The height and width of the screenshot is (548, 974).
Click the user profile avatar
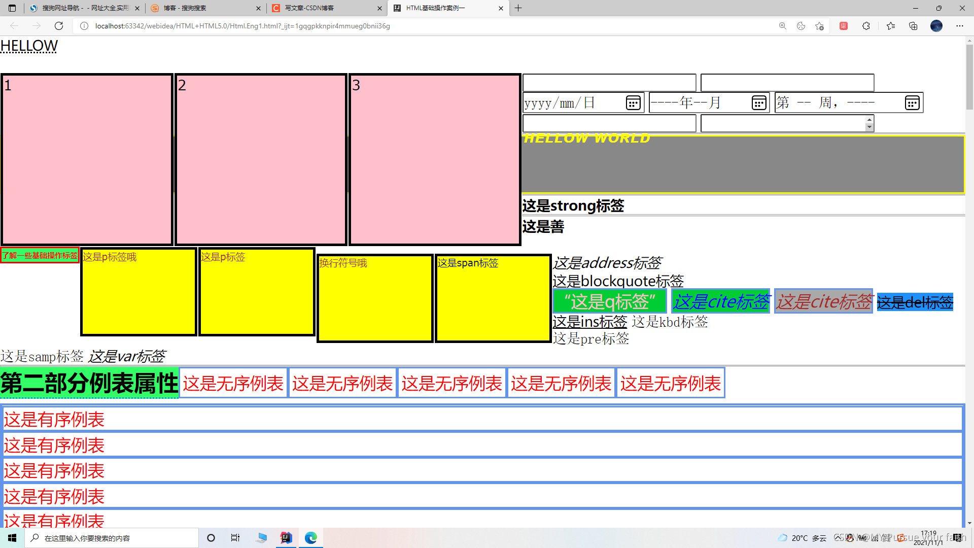tap(936, 26)
